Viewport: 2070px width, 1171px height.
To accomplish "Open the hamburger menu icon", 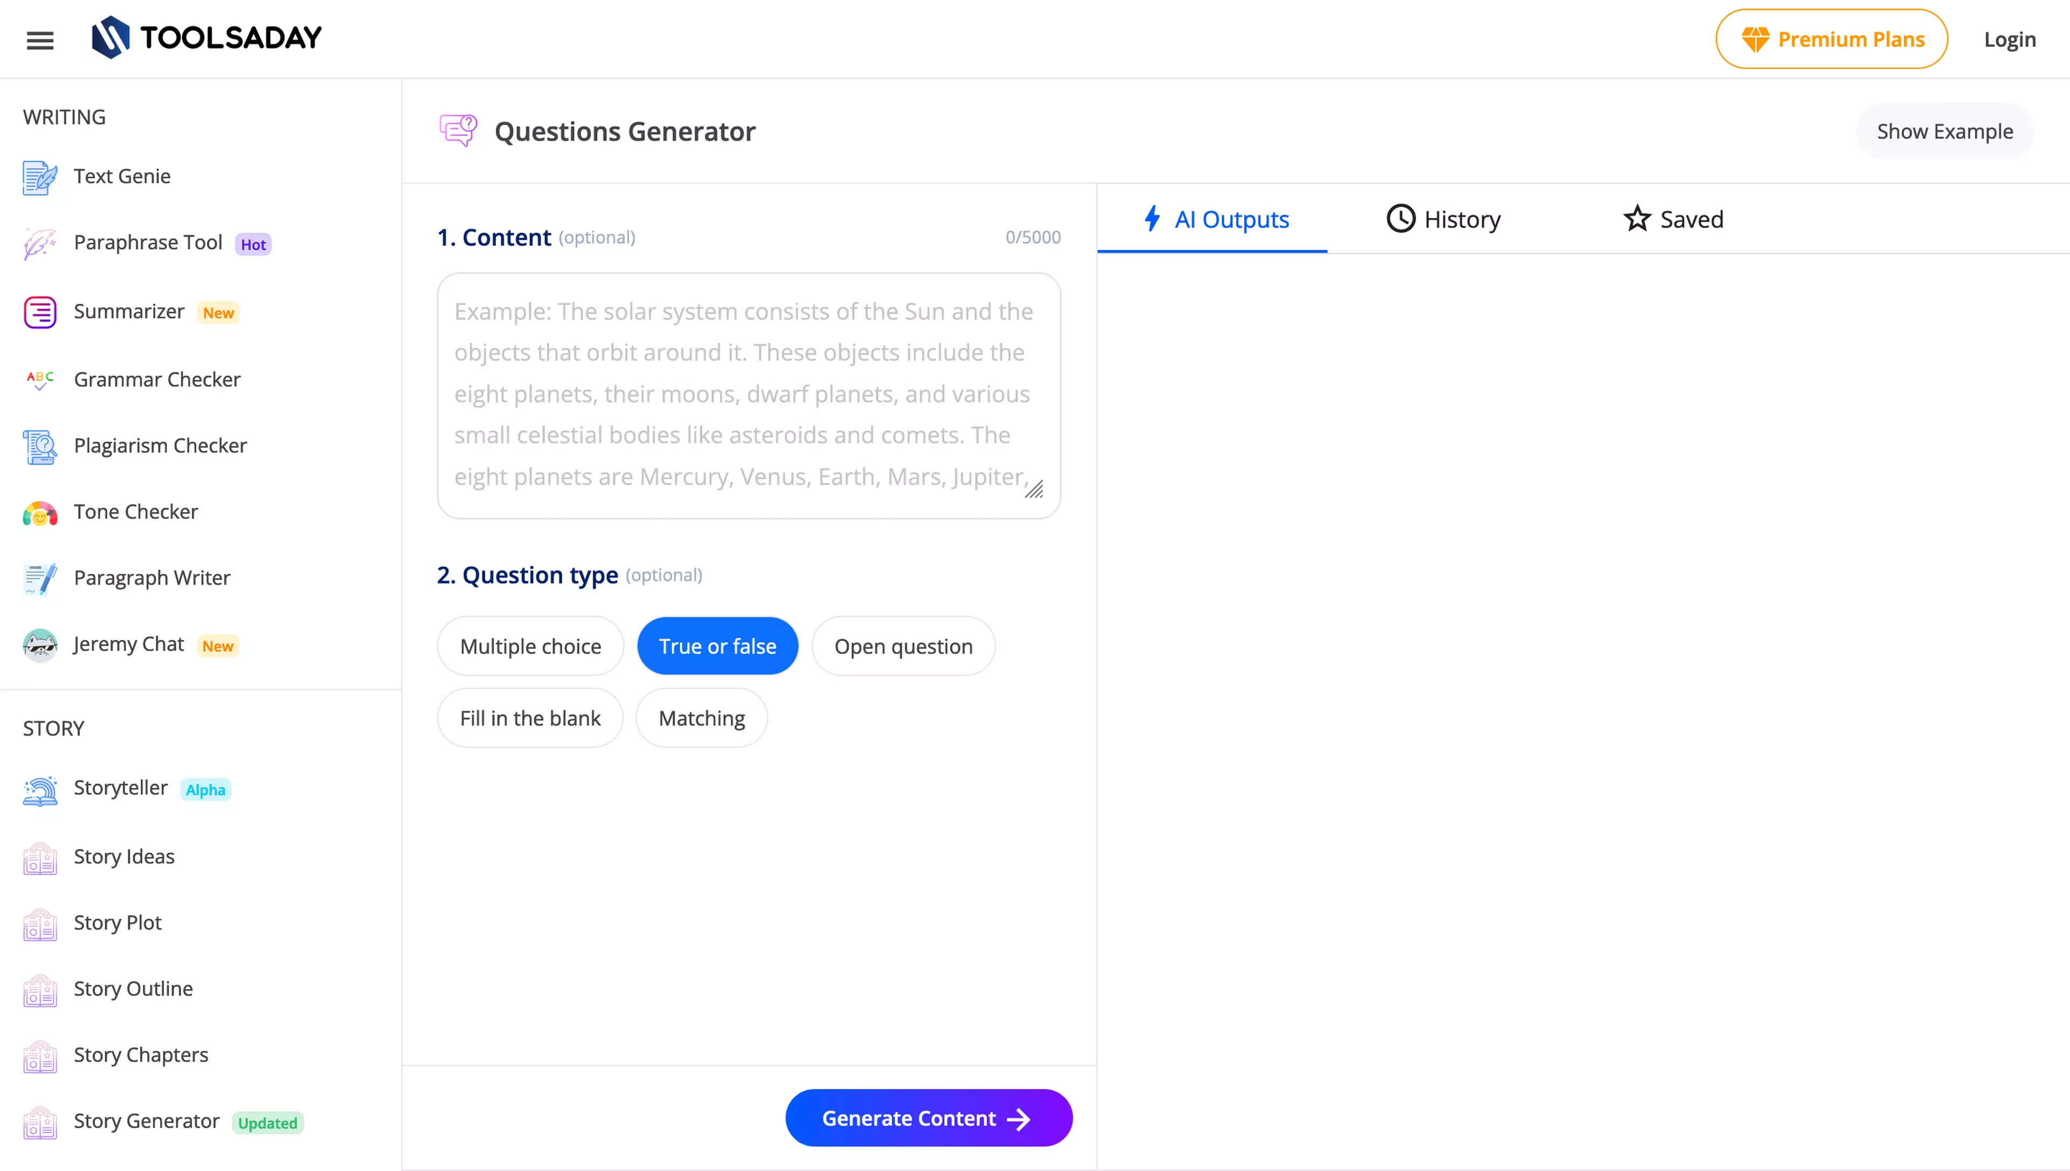I will click(x=40, y=39).
